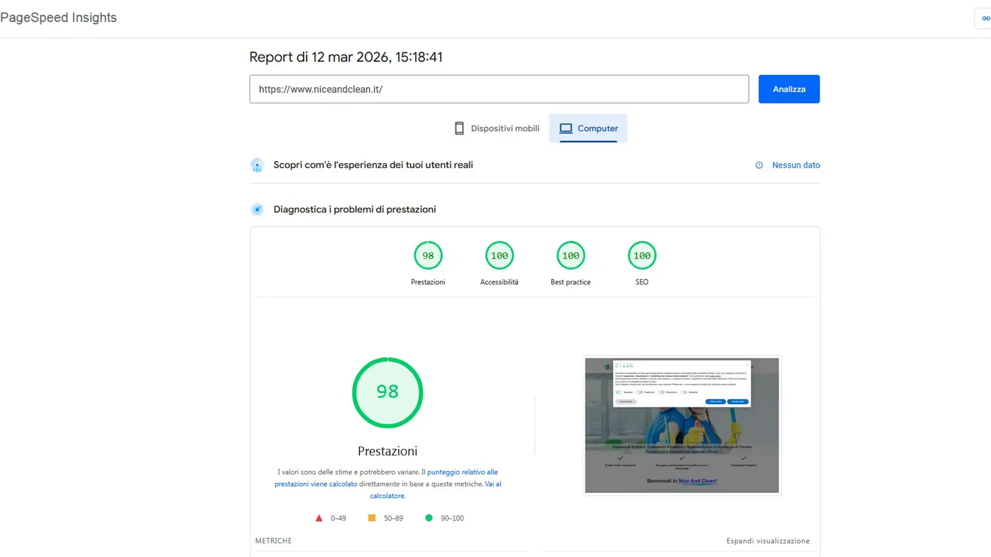
Task: Open the Vai al calcolatore link
Action: click(x=388, y=496)
